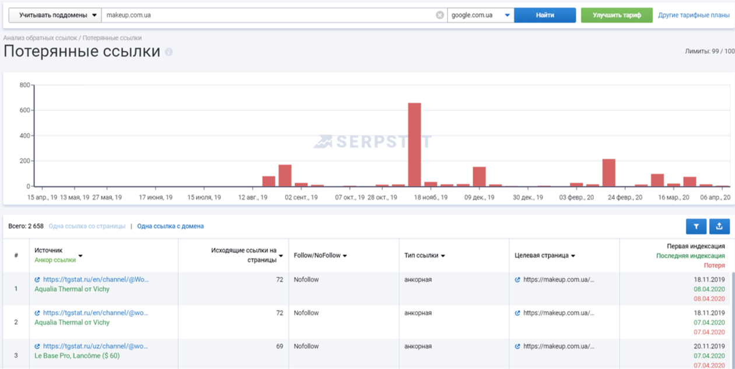Open external link icon for row 2 source
The height and width of the screenshot is (369, 735).
[x=37, y=313]
